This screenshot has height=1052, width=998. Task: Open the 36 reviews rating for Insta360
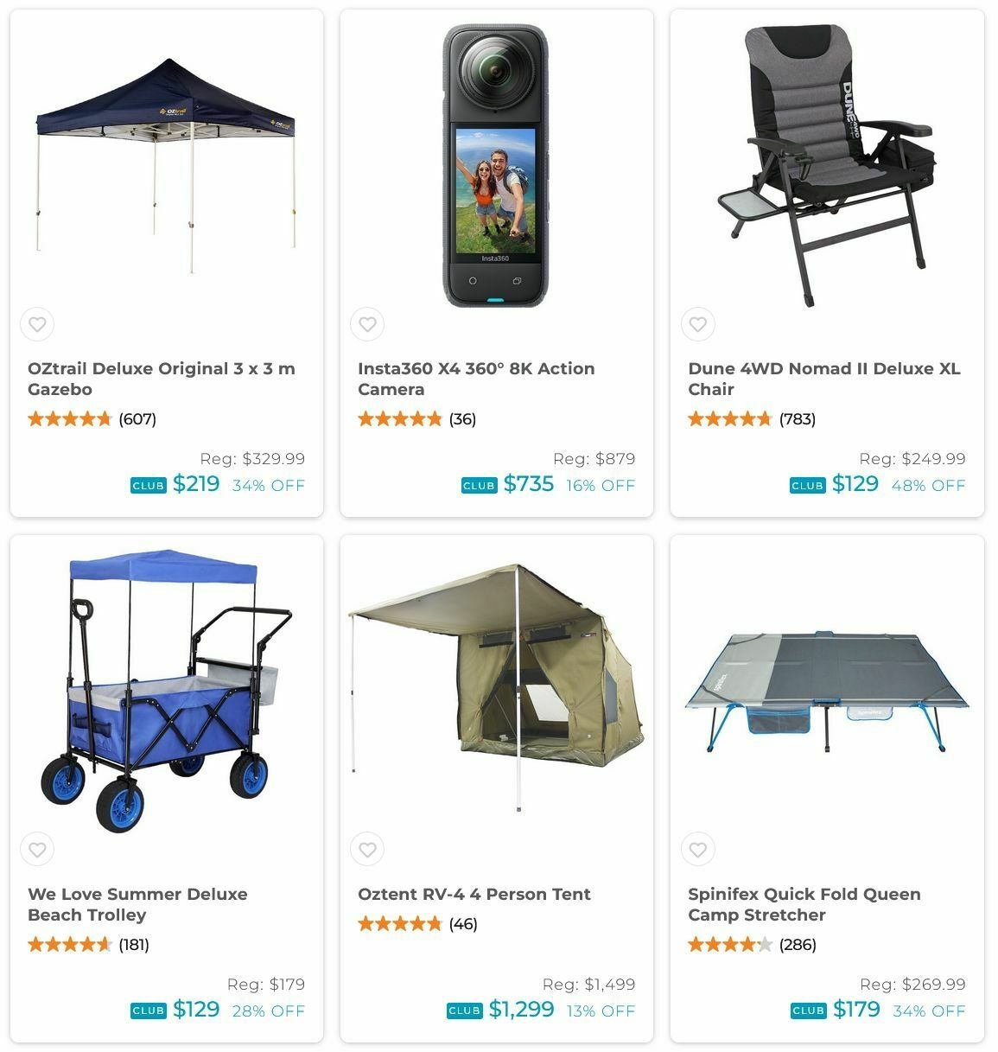click(417, 419)
